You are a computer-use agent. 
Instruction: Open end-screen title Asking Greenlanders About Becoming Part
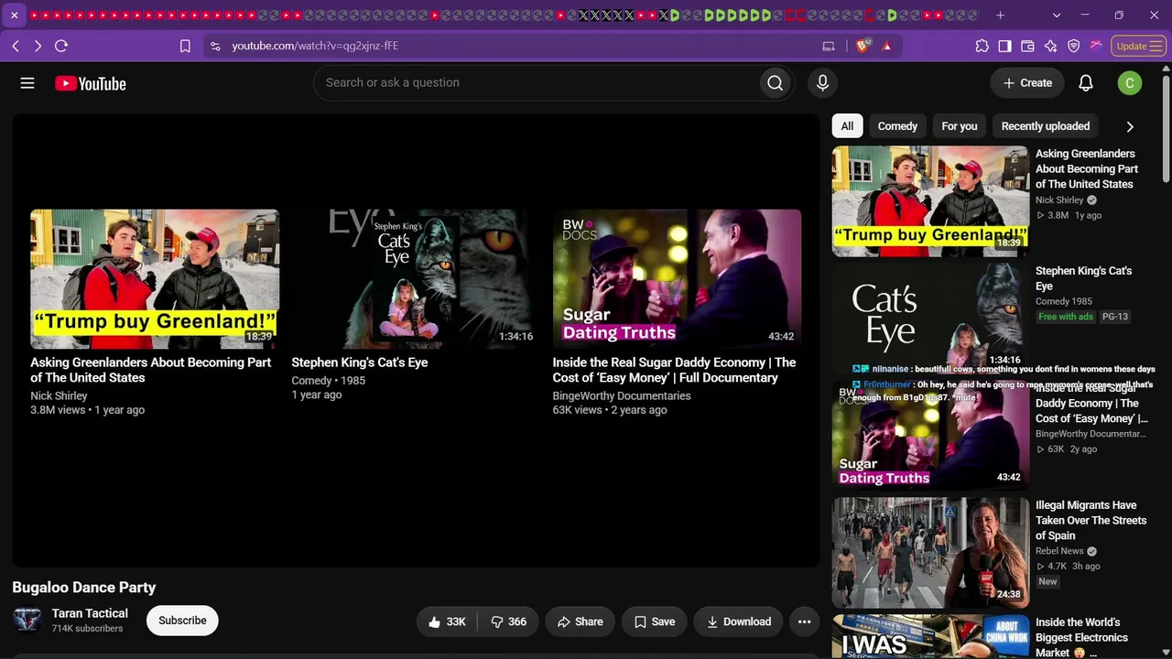coord(151,370)
